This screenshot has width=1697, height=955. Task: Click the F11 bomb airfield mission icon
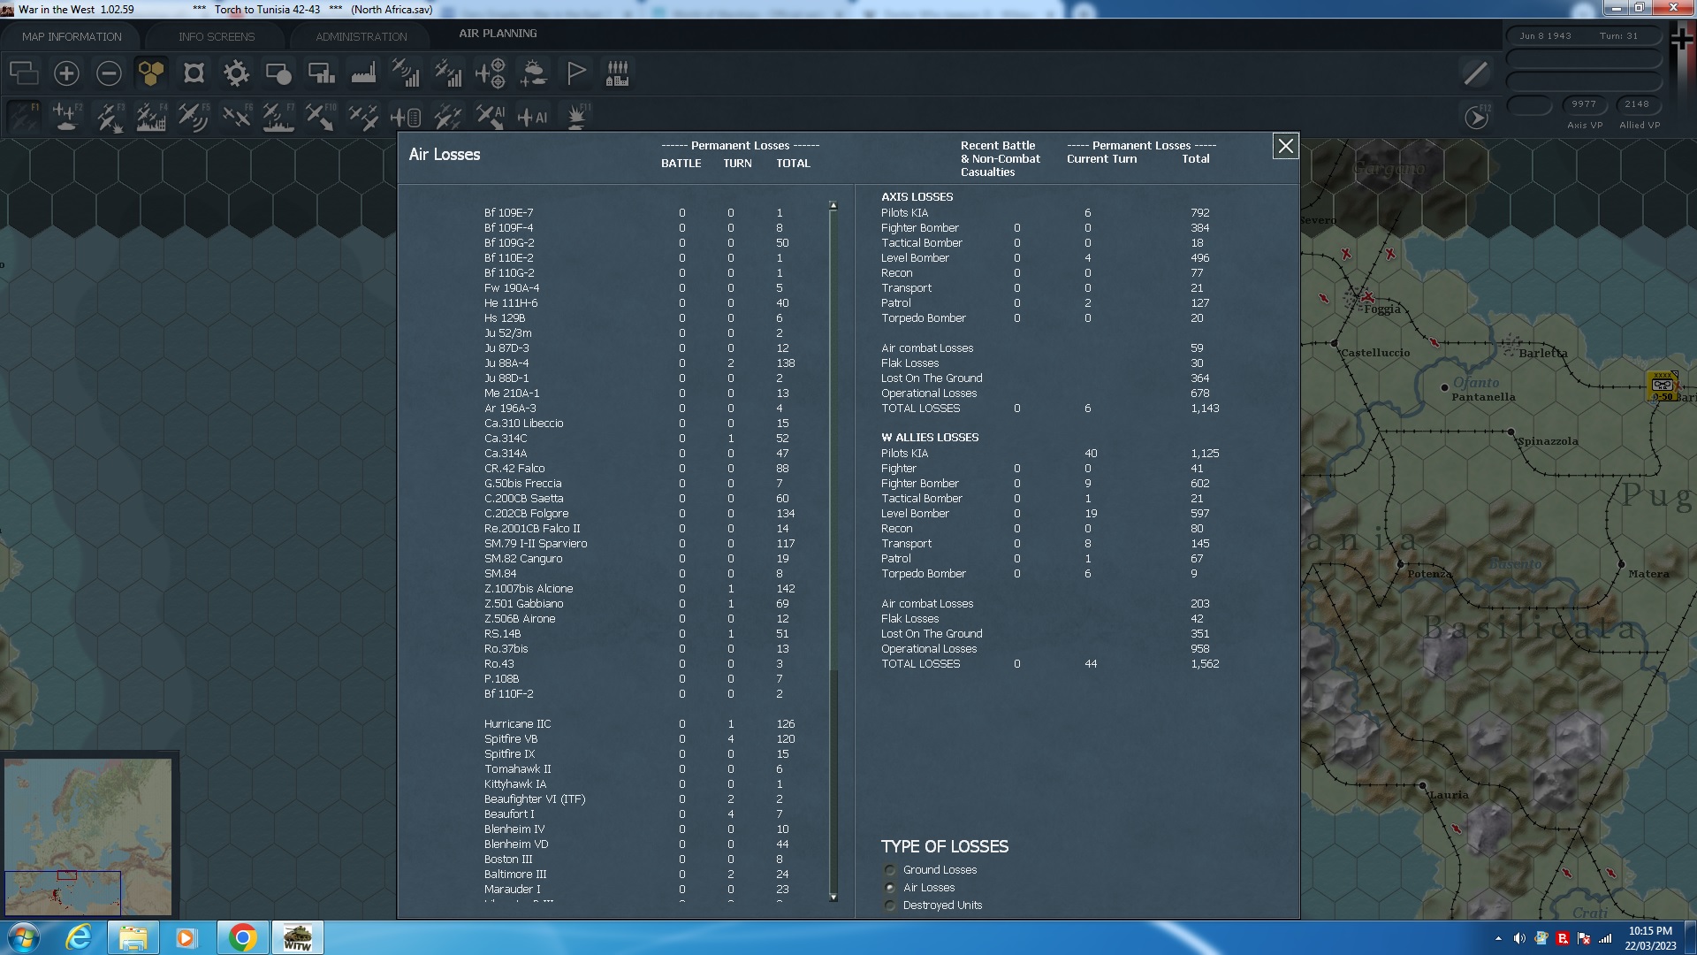[575, 116]
